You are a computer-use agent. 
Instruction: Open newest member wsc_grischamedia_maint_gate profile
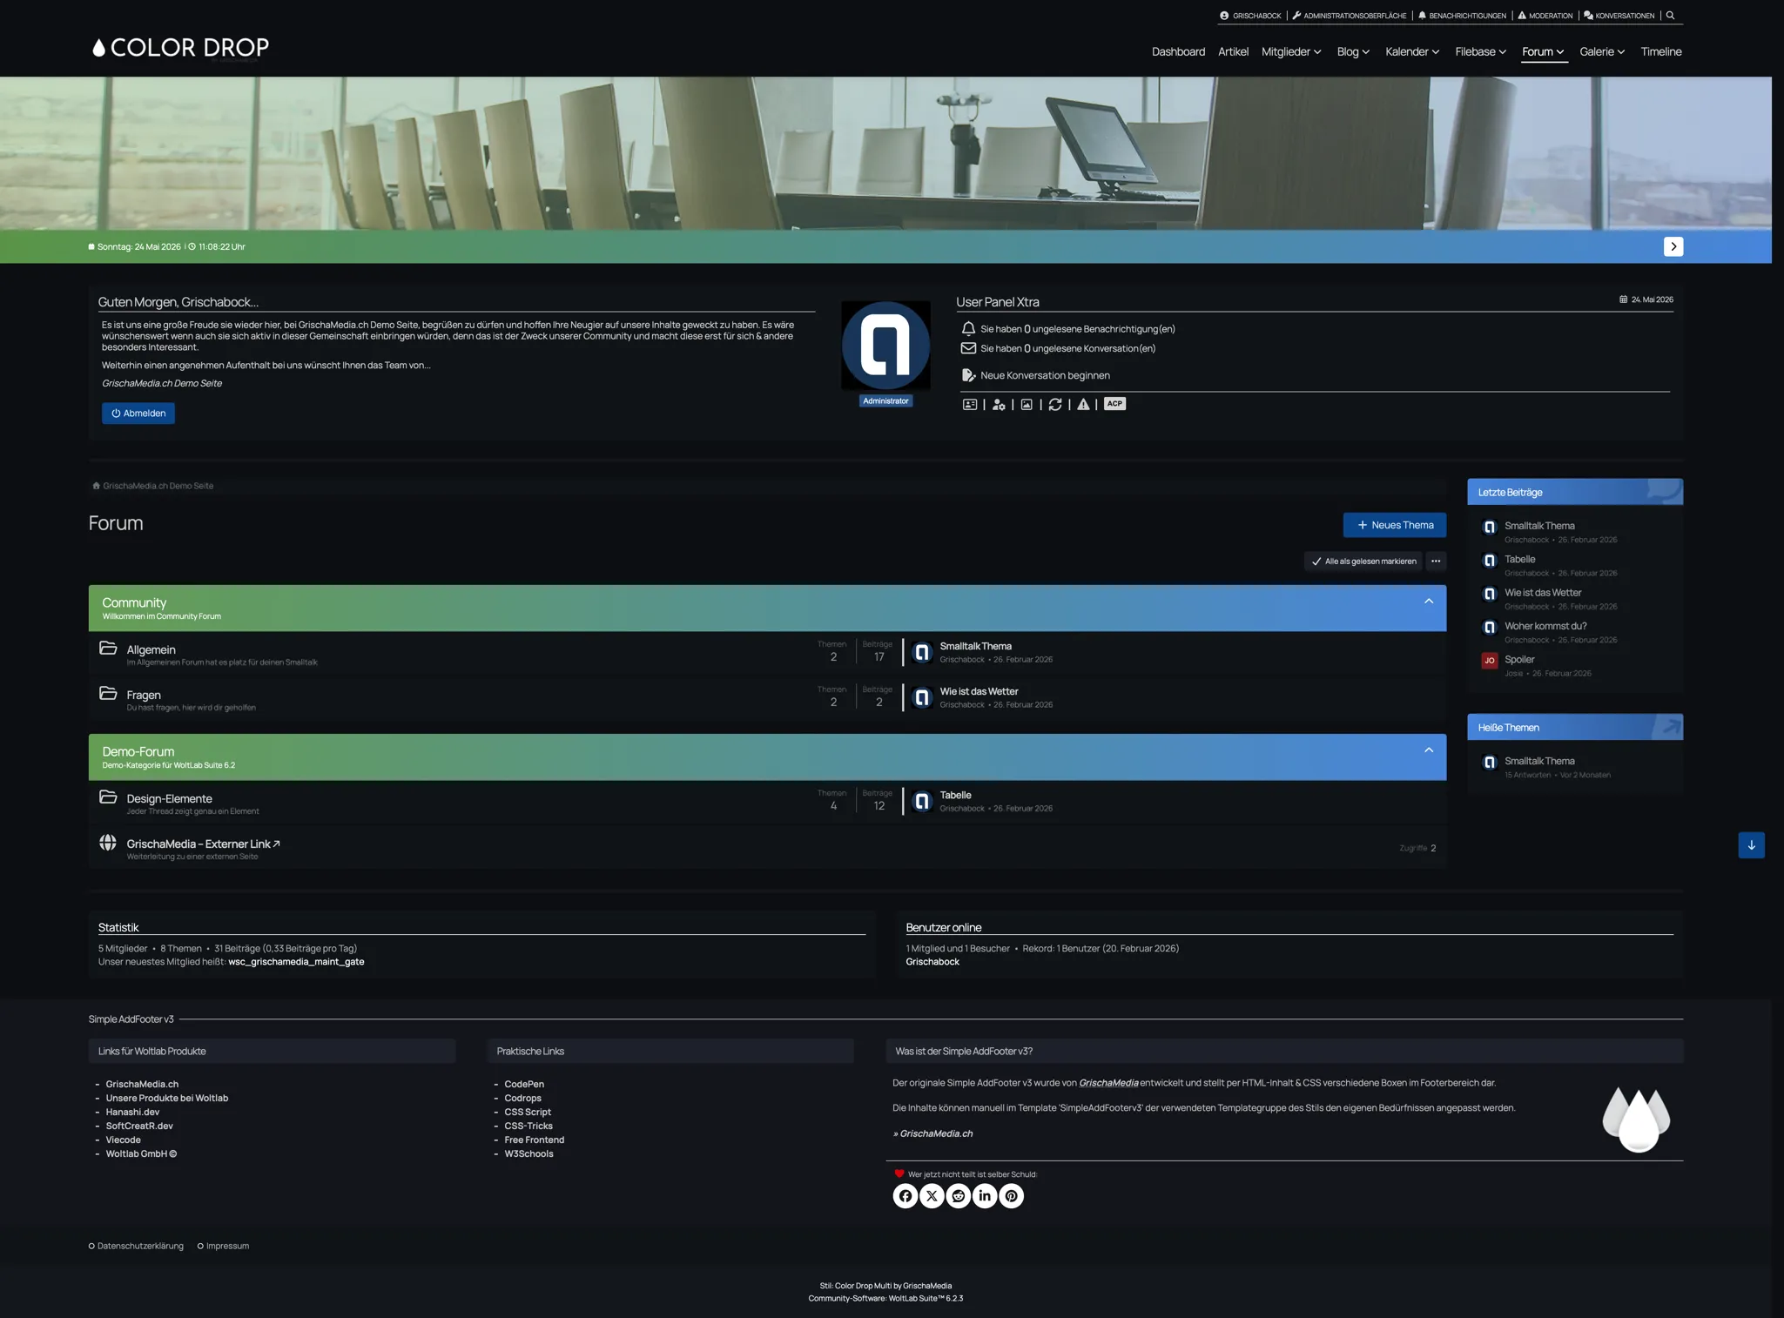(296, 962)
